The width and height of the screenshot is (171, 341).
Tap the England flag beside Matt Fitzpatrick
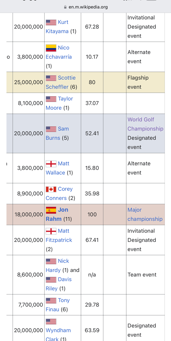51,231
